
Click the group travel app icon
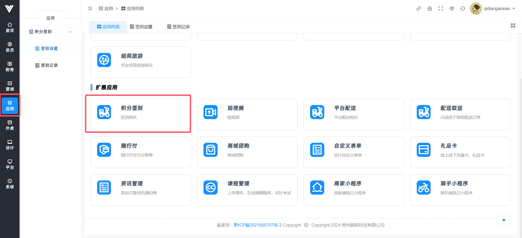(104, 60)
